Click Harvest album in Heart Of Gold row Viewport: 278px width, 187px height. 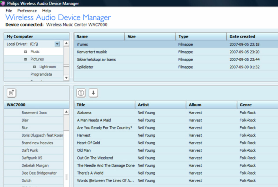point(195,143)
